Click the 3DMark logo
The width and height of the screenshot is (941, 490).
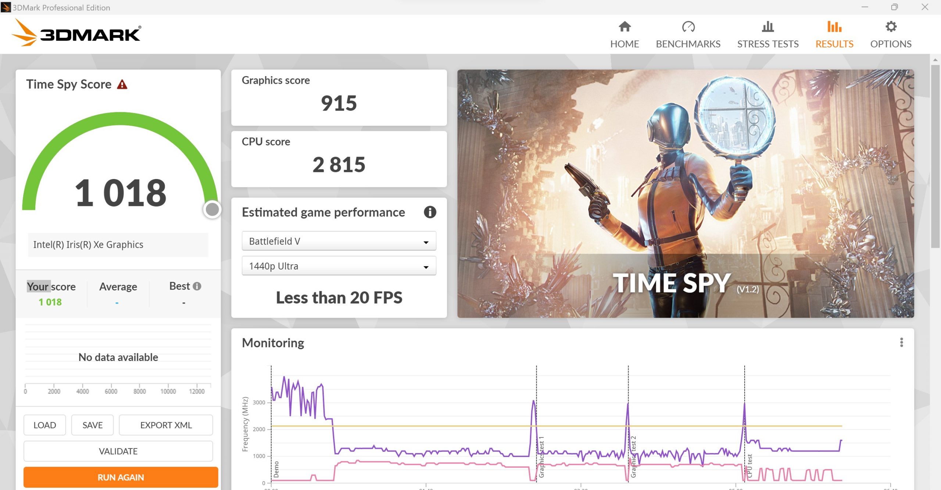[76, 33]
